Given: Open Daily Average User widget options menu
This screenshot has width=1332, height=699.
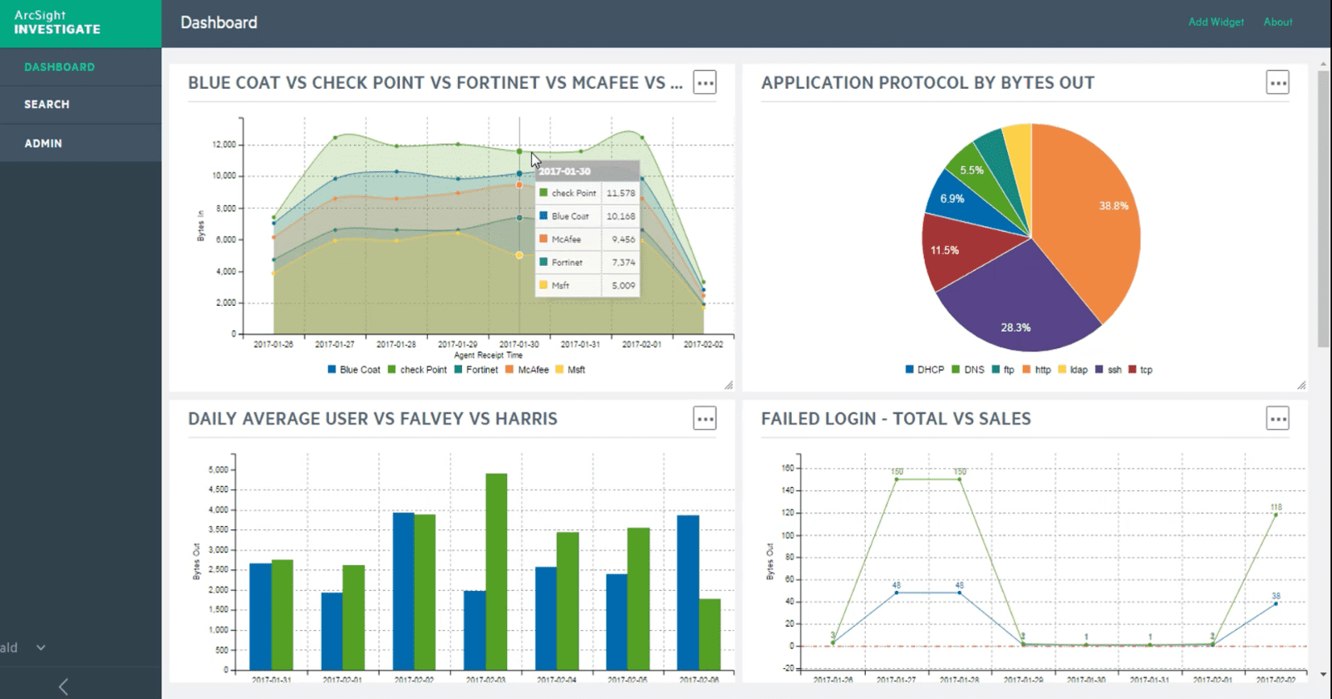Looking at the screenshot, I should click(x=705, y=419).
